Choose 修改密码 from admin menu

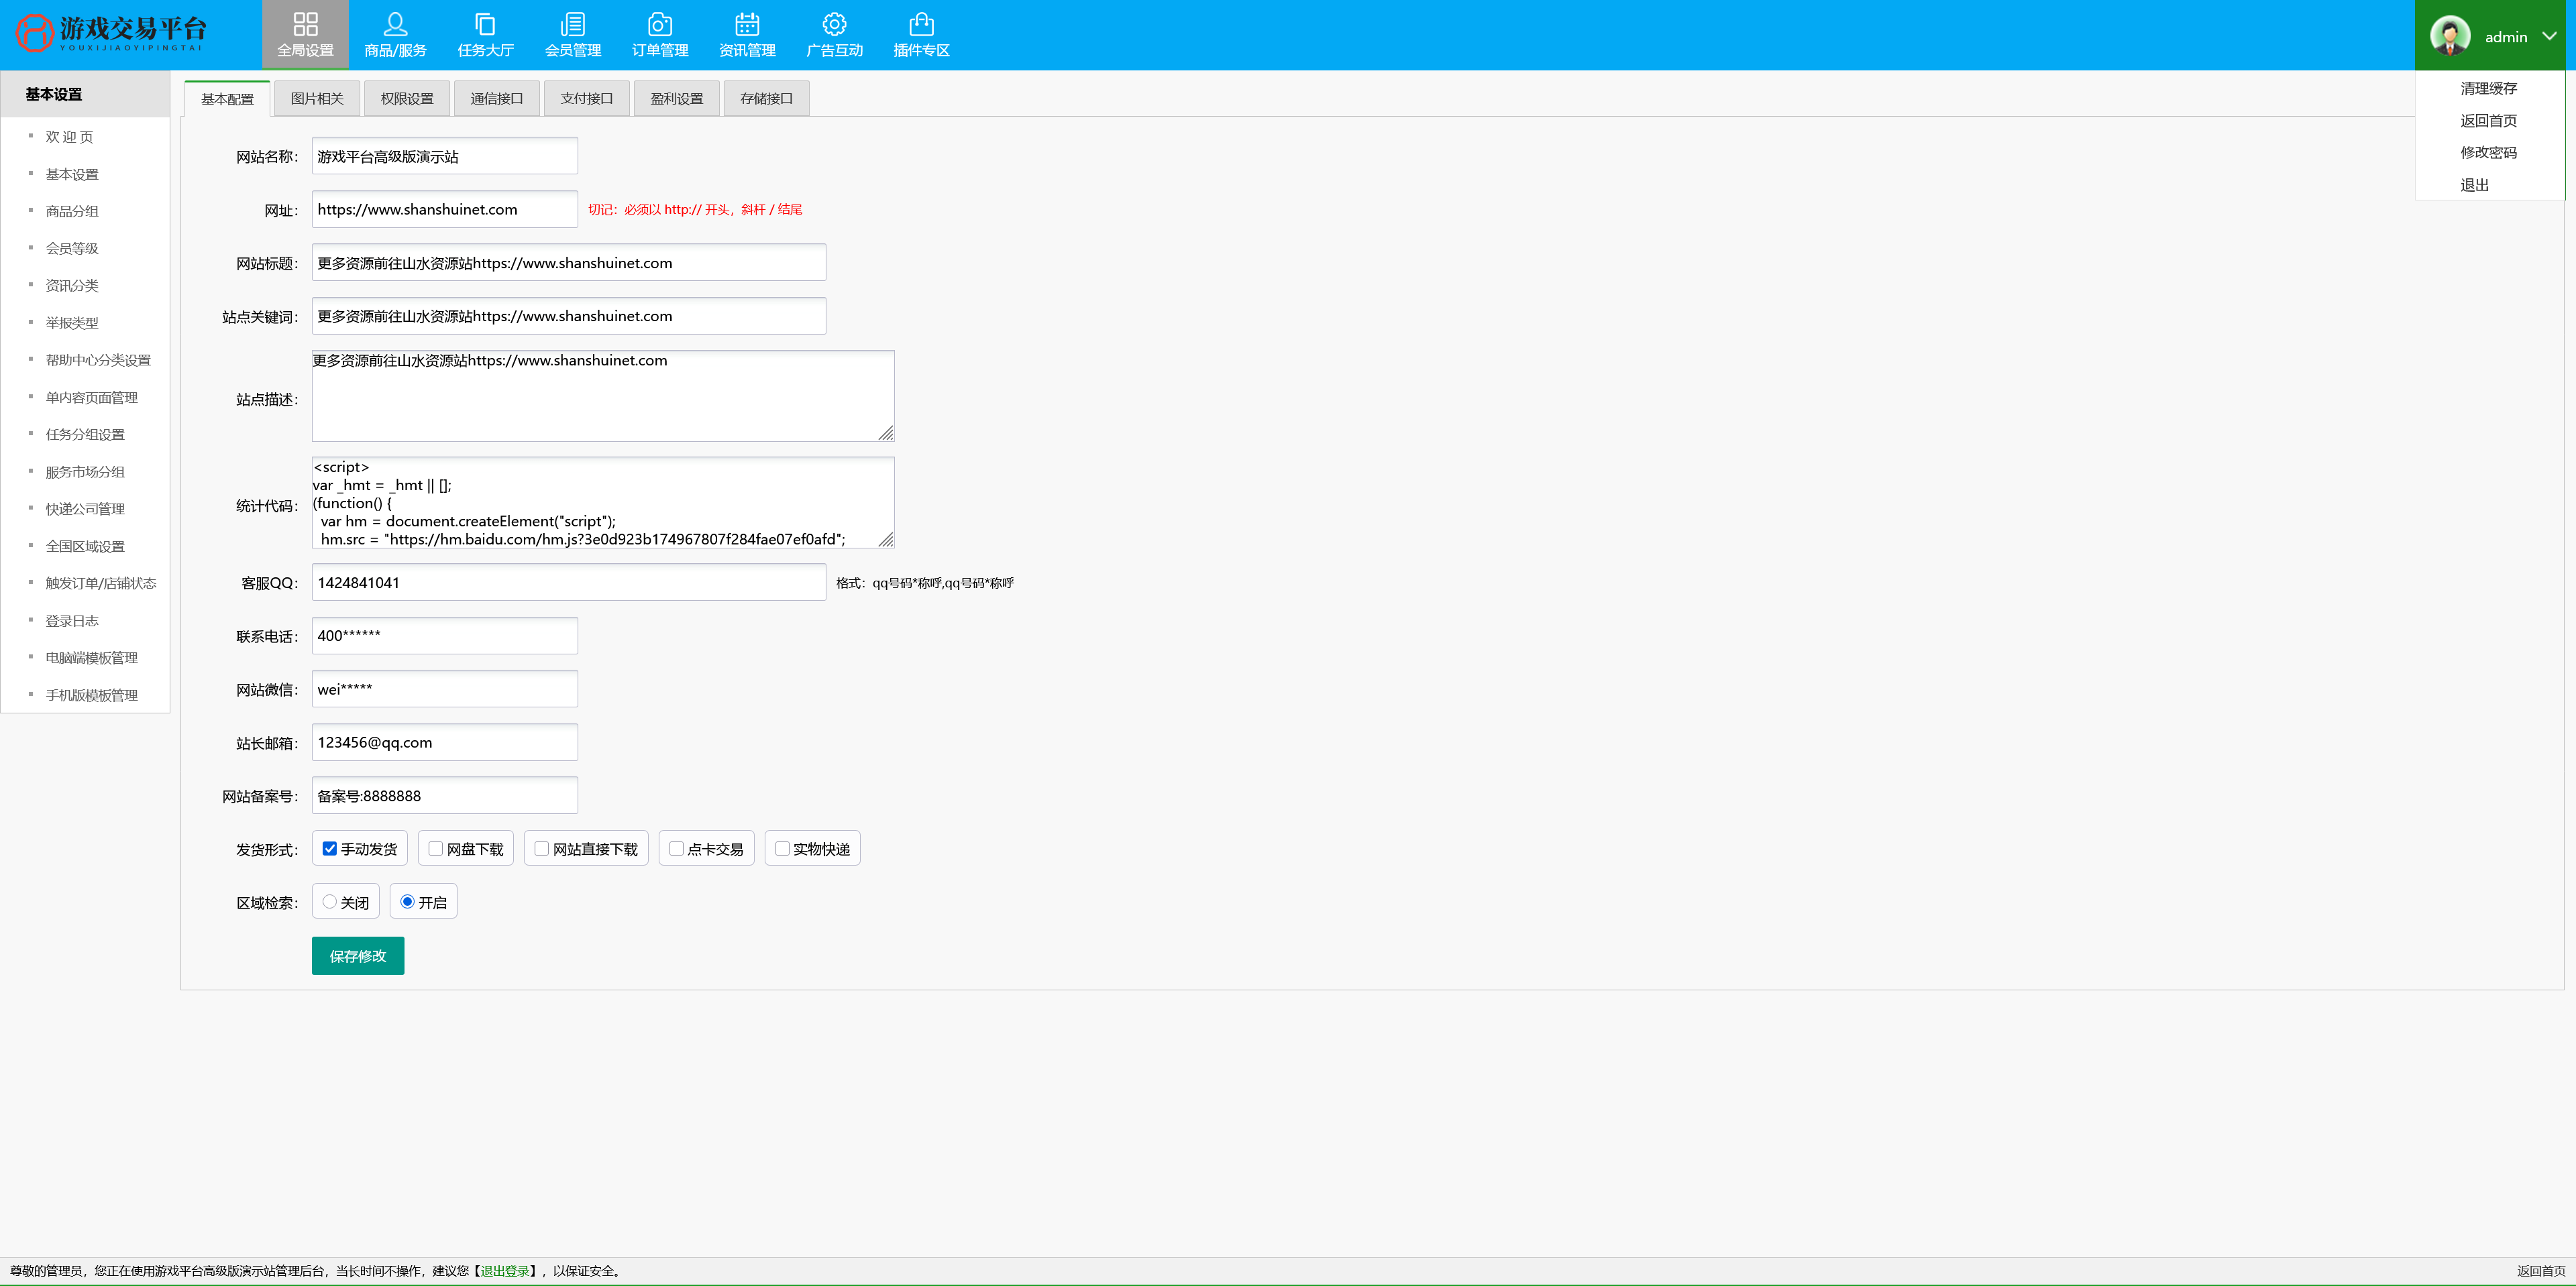click(2489, 152)
